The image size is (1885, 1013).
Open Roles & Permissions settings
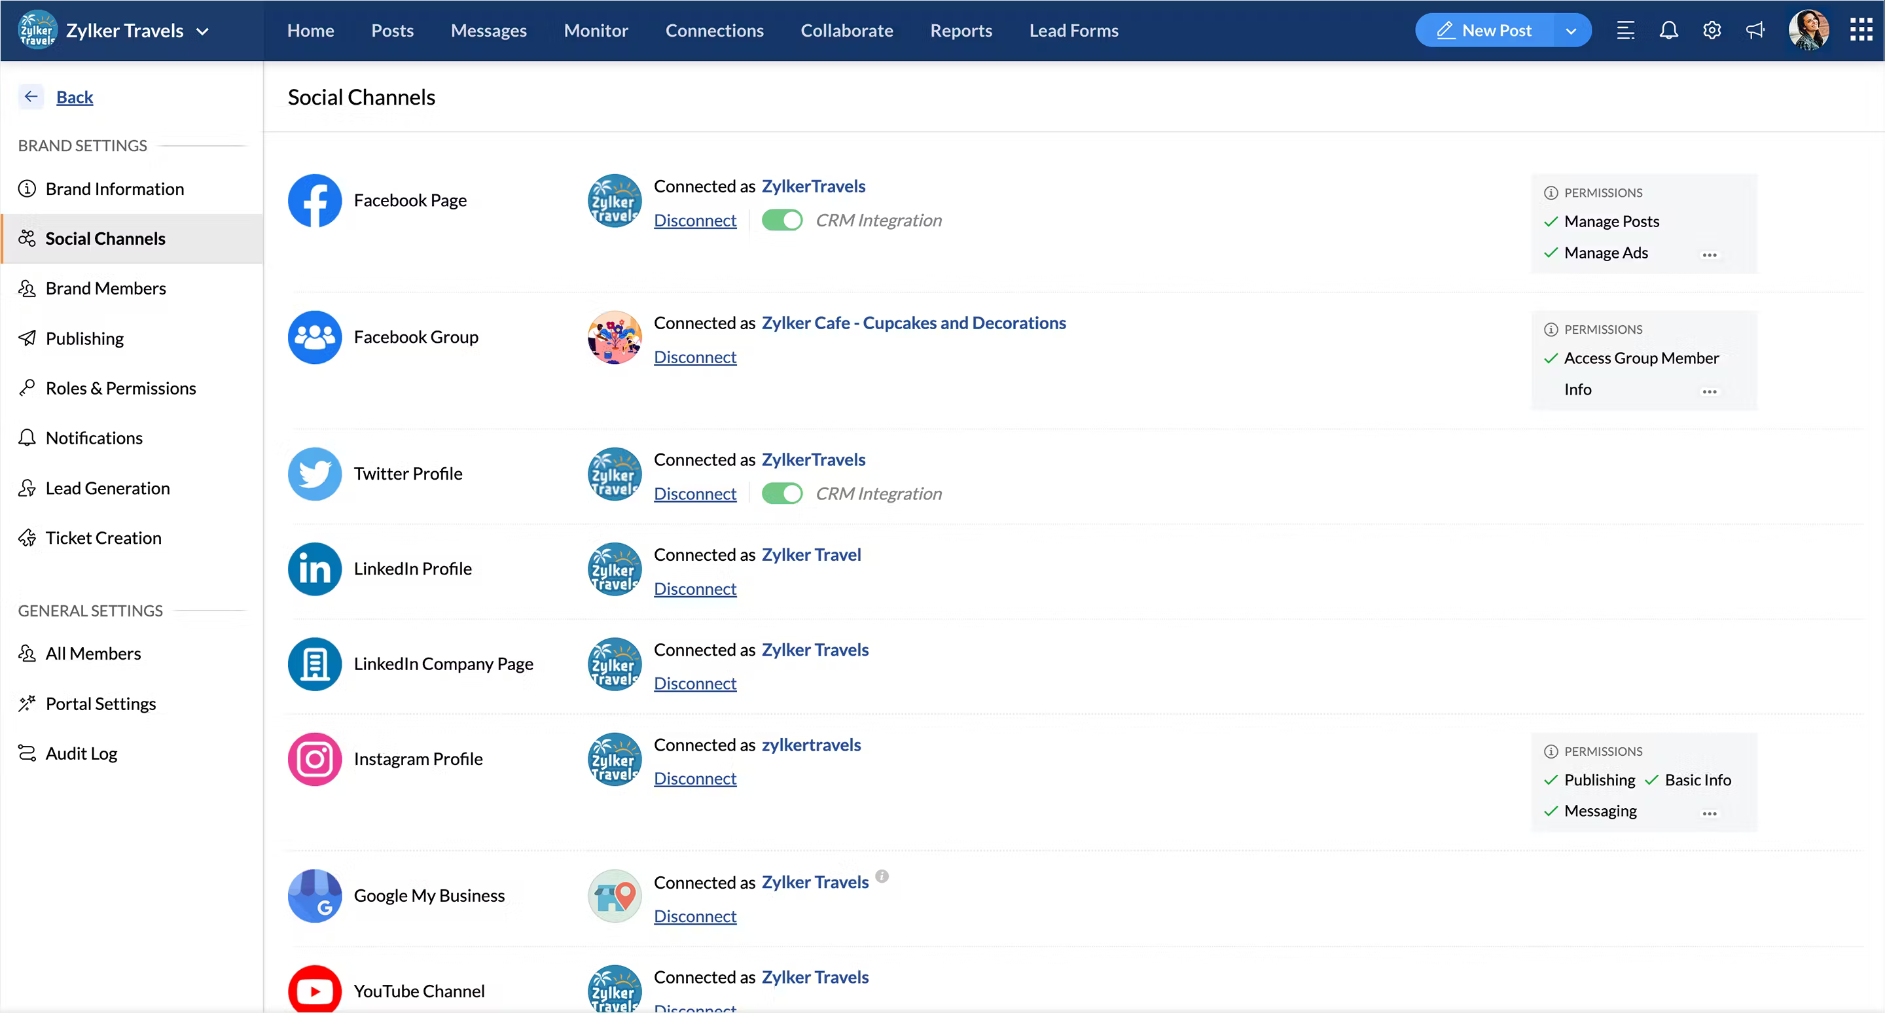tap(120, 388)
